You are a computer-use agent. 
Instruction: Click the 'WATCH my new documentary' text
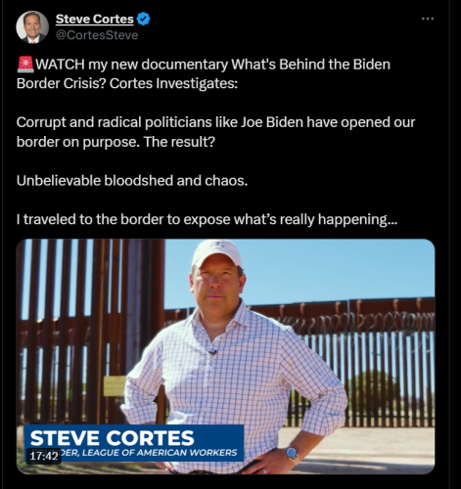[x=132, y=65]
